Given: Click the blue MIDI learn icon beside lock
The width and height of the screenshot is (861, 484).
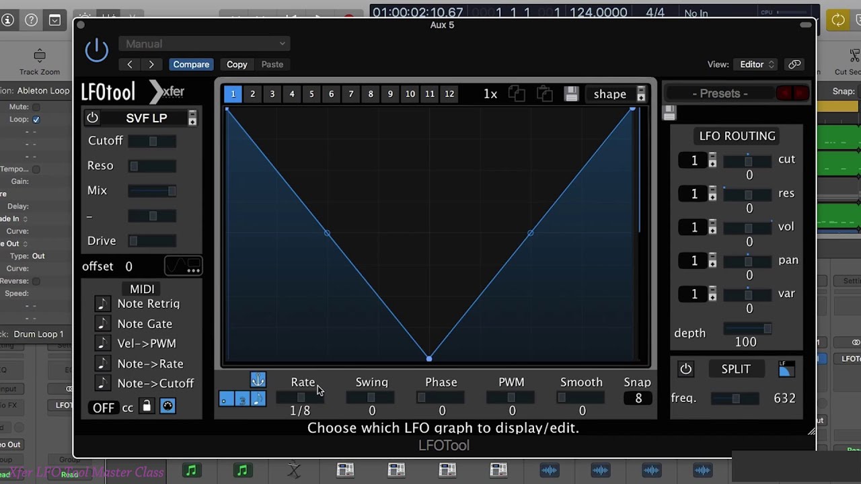Looking at the screenshot, I should click(x=167, y=406).
